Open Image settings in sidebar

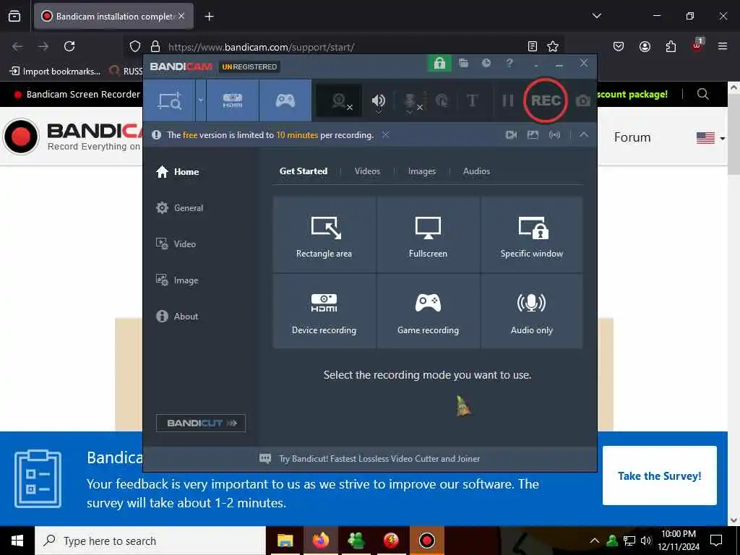(x=177, y=280)
